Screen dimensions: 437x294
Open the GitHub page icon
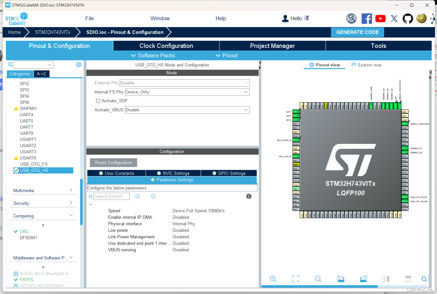pyautogui.click(x=408, y=18)
